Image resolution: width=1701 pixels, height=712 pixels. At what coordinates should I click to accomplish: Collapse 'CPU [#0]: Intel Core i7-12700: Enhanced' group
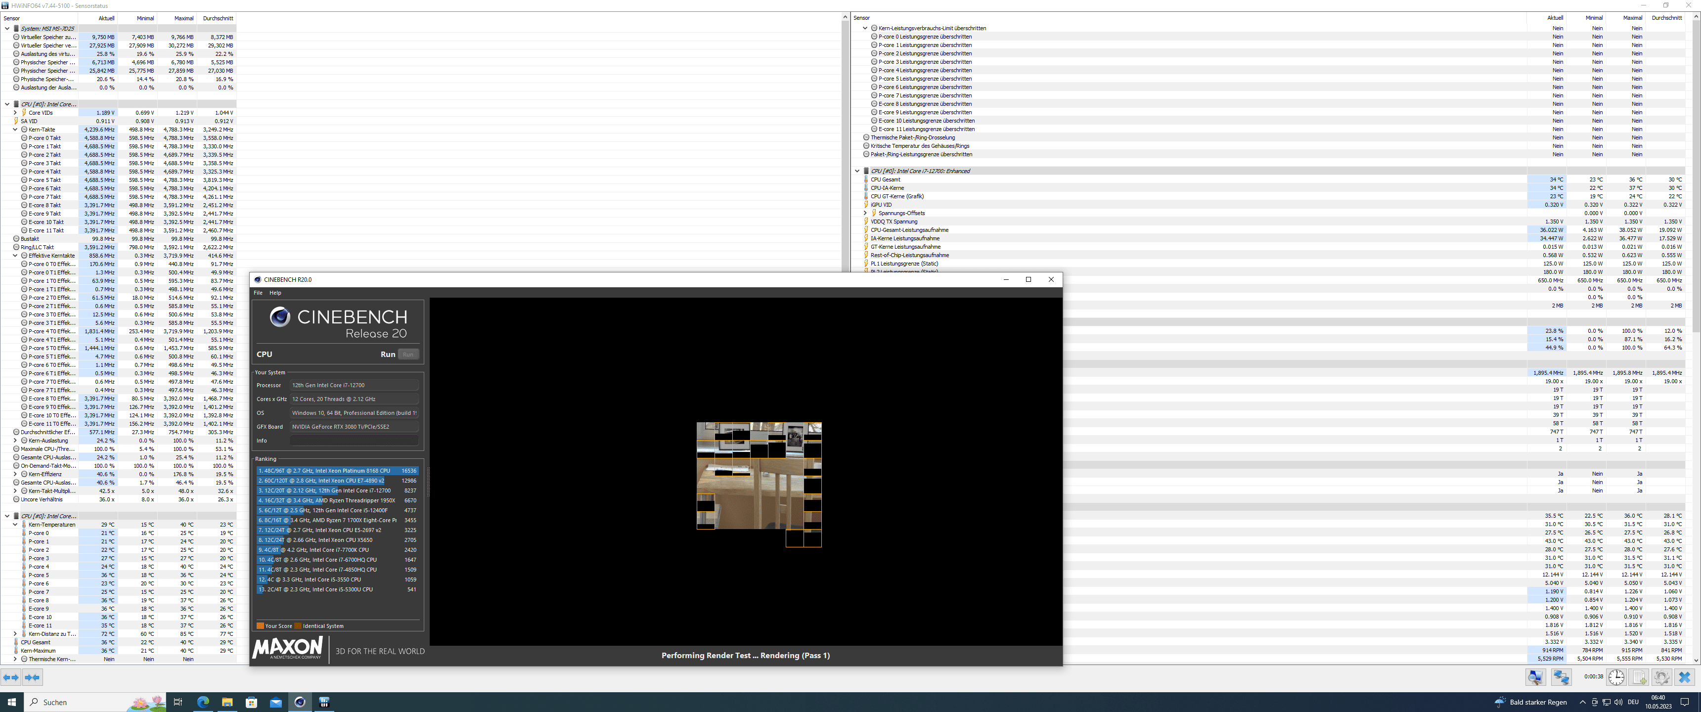tap(857, 171)
